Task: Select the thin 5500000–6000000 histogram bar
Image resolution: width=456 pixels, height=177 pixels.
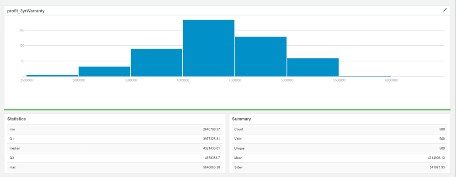Action: [x=365, y=76]
